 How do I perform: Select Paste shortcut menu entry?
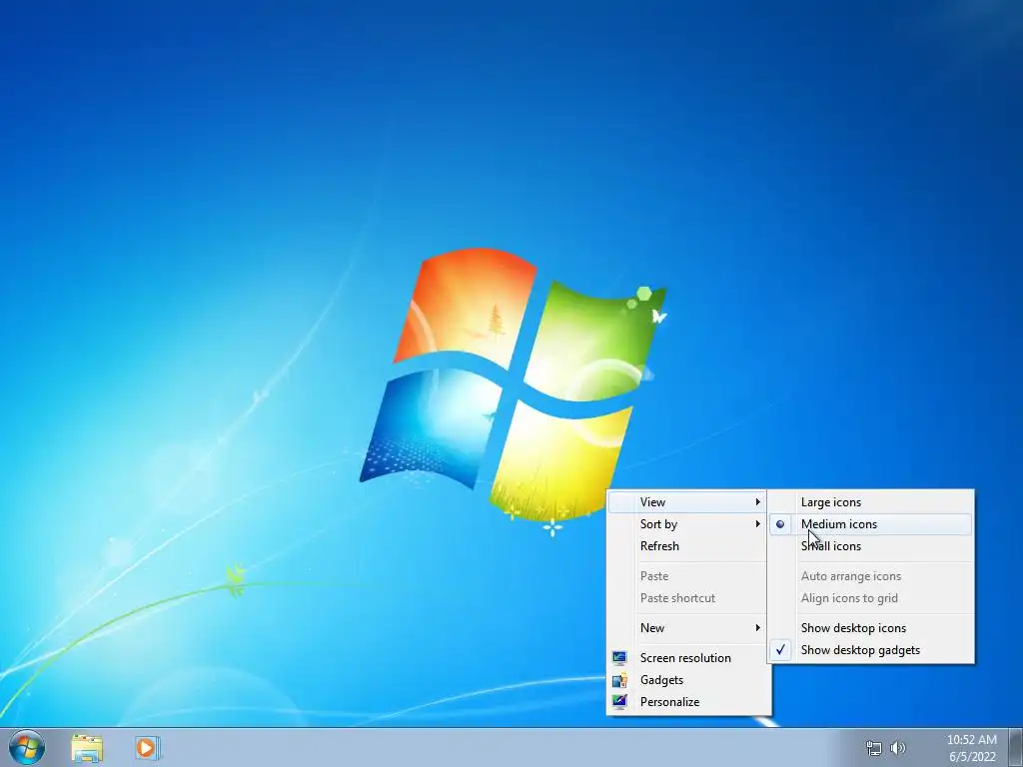[688, 598]
